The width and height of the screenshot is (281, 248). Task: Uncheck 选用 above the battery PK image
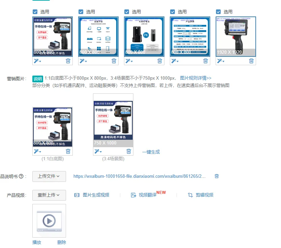pyautogui.click(x=127, y=12)
